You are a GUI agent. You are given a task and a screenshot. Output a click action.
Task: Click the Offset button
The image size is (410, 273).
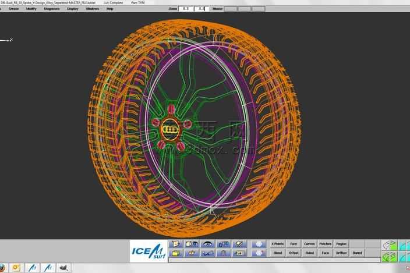coord(294,253)
